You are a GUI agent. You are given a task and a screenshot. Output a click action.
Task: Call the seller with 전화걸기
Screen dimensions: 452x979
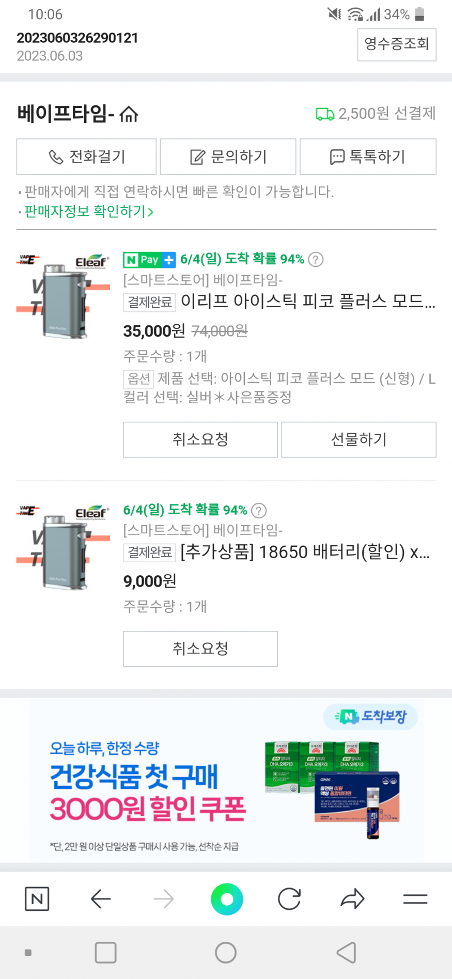point(86,156)
